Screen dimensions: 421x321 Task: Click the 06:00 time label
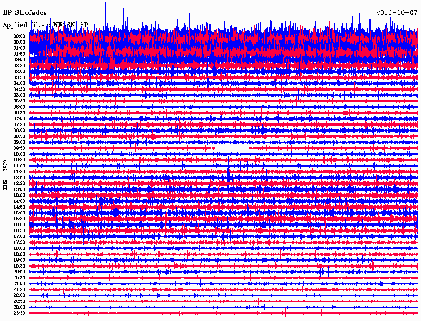(x=19, y=107)
